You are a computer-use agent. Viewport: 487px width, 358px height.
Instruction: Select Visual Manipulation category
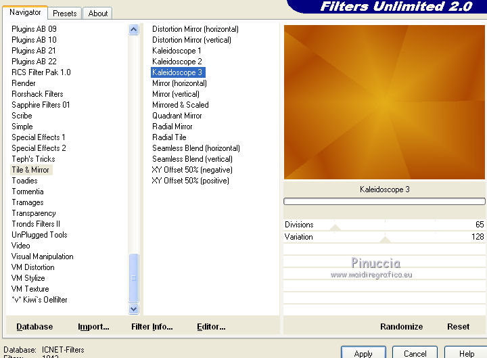point(43,256)
